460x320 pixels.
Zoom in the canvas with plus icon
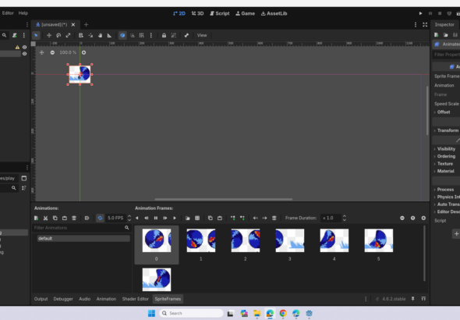click(x=84, y=52)
